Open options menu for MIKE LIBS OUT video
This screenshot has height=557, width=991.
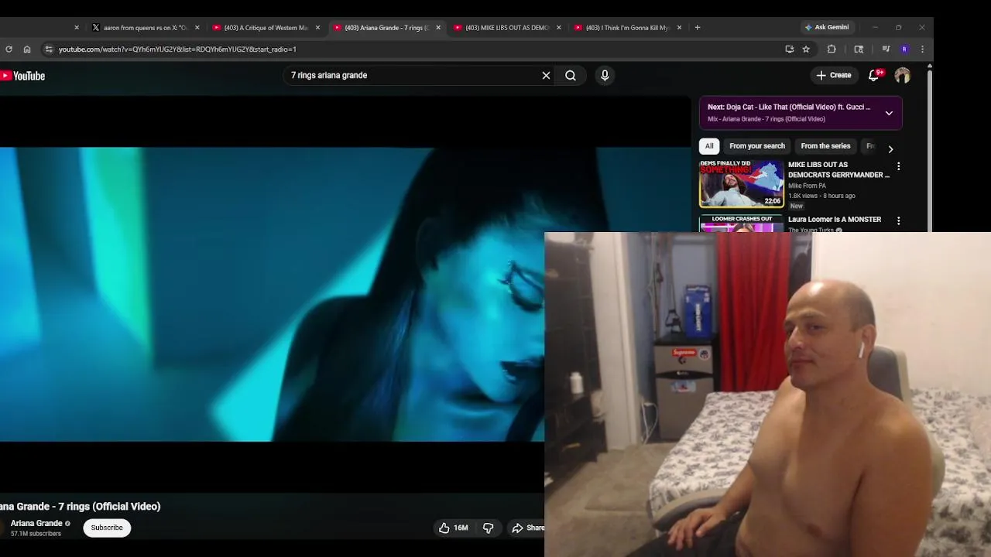(898, 166)
